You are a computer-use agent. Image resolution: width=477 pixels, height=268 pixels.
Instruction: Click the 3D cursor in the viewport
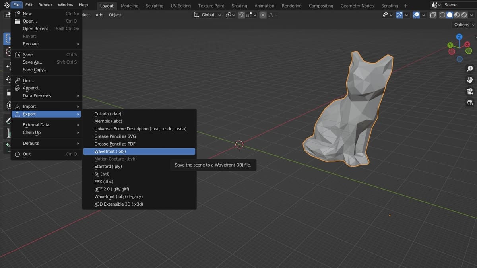[239, 144]
